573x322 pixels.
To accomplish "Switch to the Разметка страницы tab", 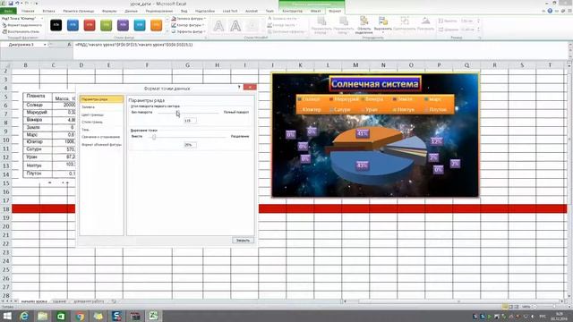I will tap(78, 11).
